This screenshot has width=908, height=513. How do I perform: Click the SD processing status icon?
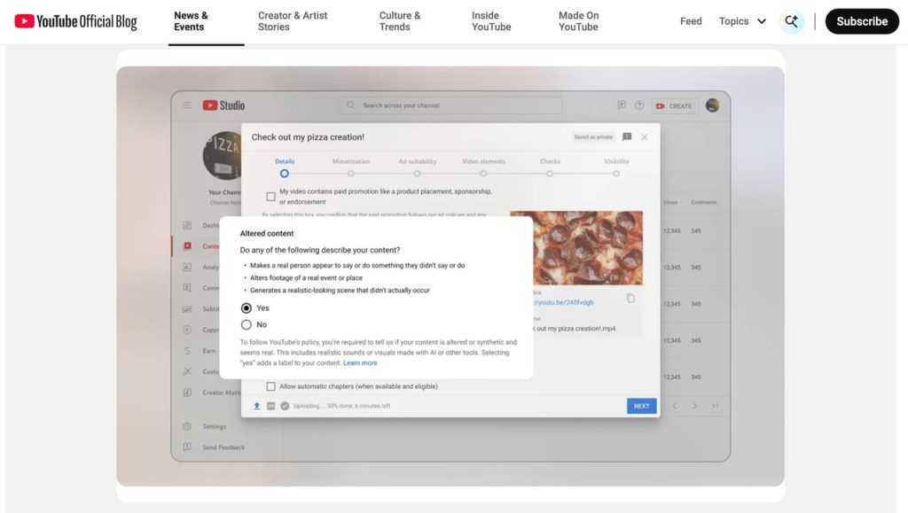tap(270, 406)
